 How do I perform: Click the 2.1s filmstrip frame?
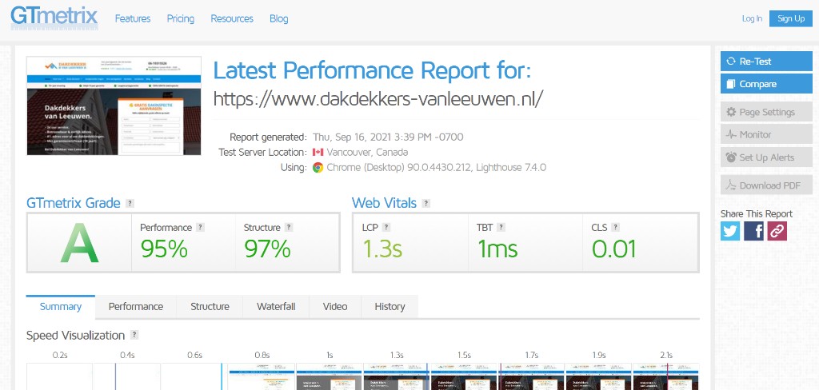pos(666,377)
